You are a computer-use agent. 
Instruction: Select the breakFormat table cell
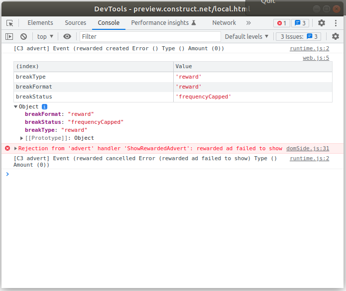(x=94, y=87)
